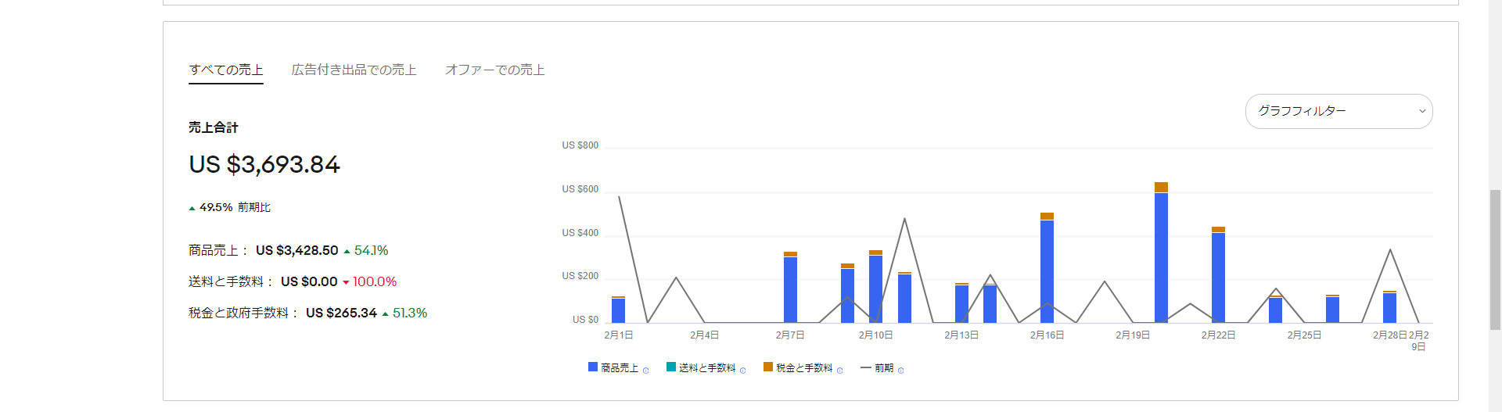Switch to オファーでの売上 tab
This screenshot has width=1502, height=412.
[494, 70]
